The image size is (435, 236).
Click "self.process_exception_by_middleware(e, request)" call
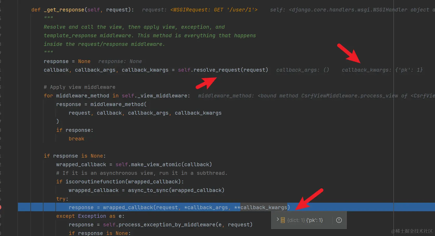coord(178,225)
